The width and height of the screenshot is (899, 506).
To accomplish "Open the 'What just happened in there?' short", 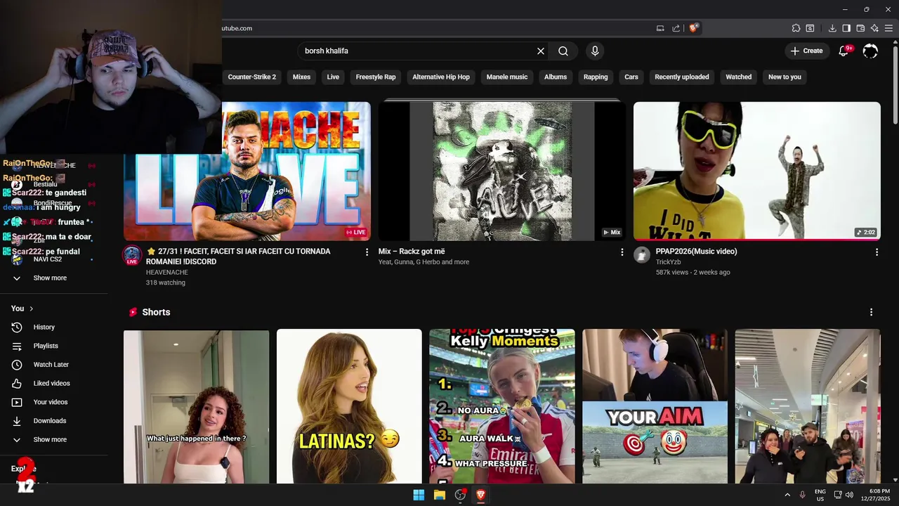I will [196, 406].
